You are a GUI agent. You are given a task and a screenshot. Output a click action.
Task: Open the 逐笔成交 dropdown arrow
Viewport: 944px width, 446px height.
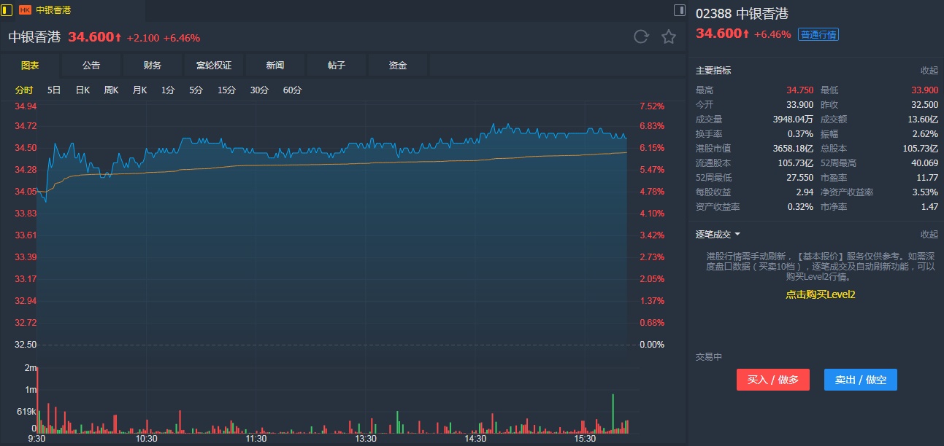737,235
